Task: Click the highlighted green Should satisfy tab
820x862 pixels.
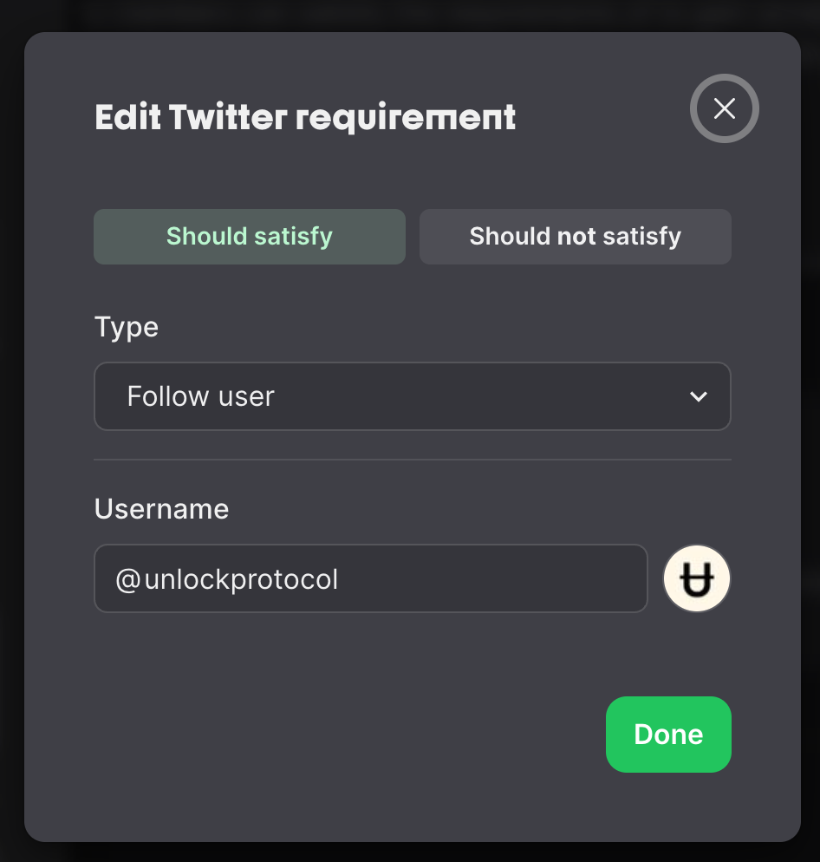Action: [x=250, y=237]
